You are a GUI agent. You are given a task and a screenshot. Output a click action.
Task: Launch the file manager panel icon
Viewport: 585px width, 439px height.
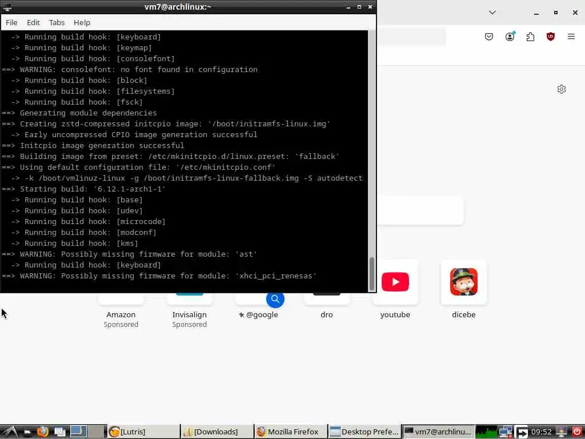[27, 432]
